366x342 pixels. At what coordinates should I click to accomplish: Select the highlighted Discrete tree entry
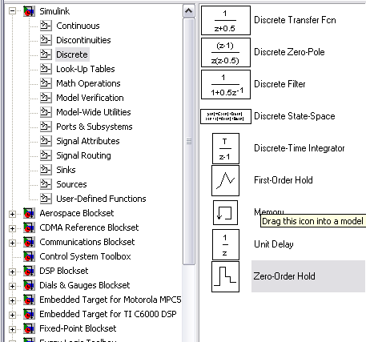click(x=72, y=54)
